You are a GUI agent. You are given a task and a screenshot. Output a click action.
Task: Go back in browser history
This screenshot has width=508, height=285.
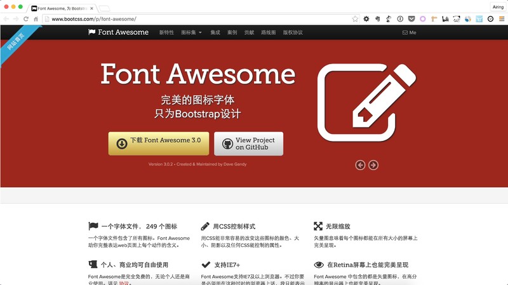point(6,19)
